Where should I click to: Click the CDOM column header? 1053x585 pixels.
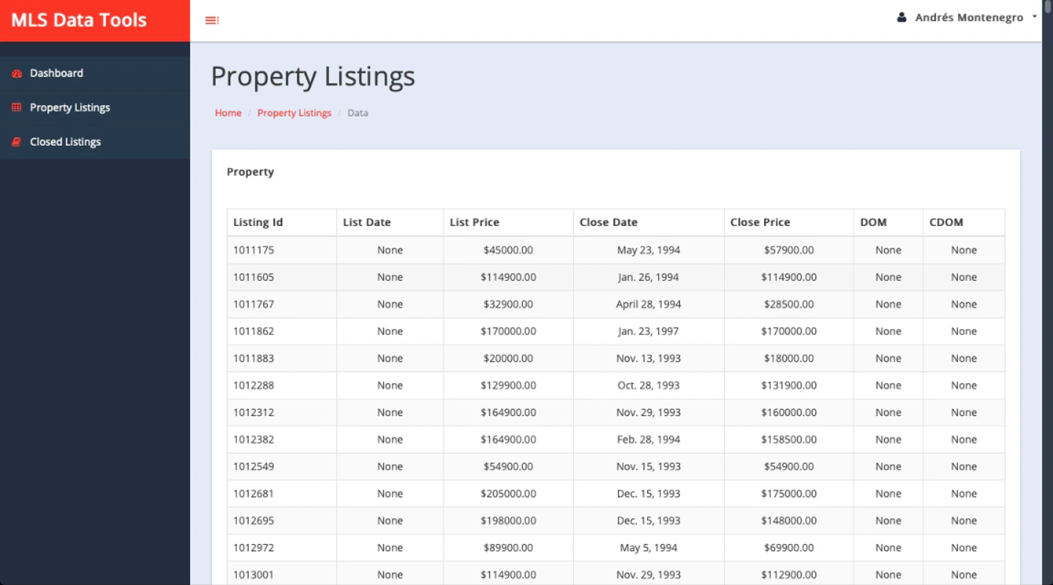coord(946,222)
